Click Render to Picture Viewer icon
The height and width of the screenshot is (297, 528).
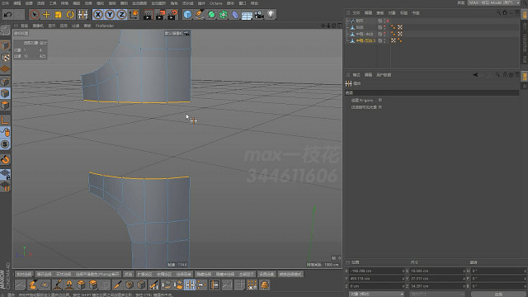[x=160, y=15]
